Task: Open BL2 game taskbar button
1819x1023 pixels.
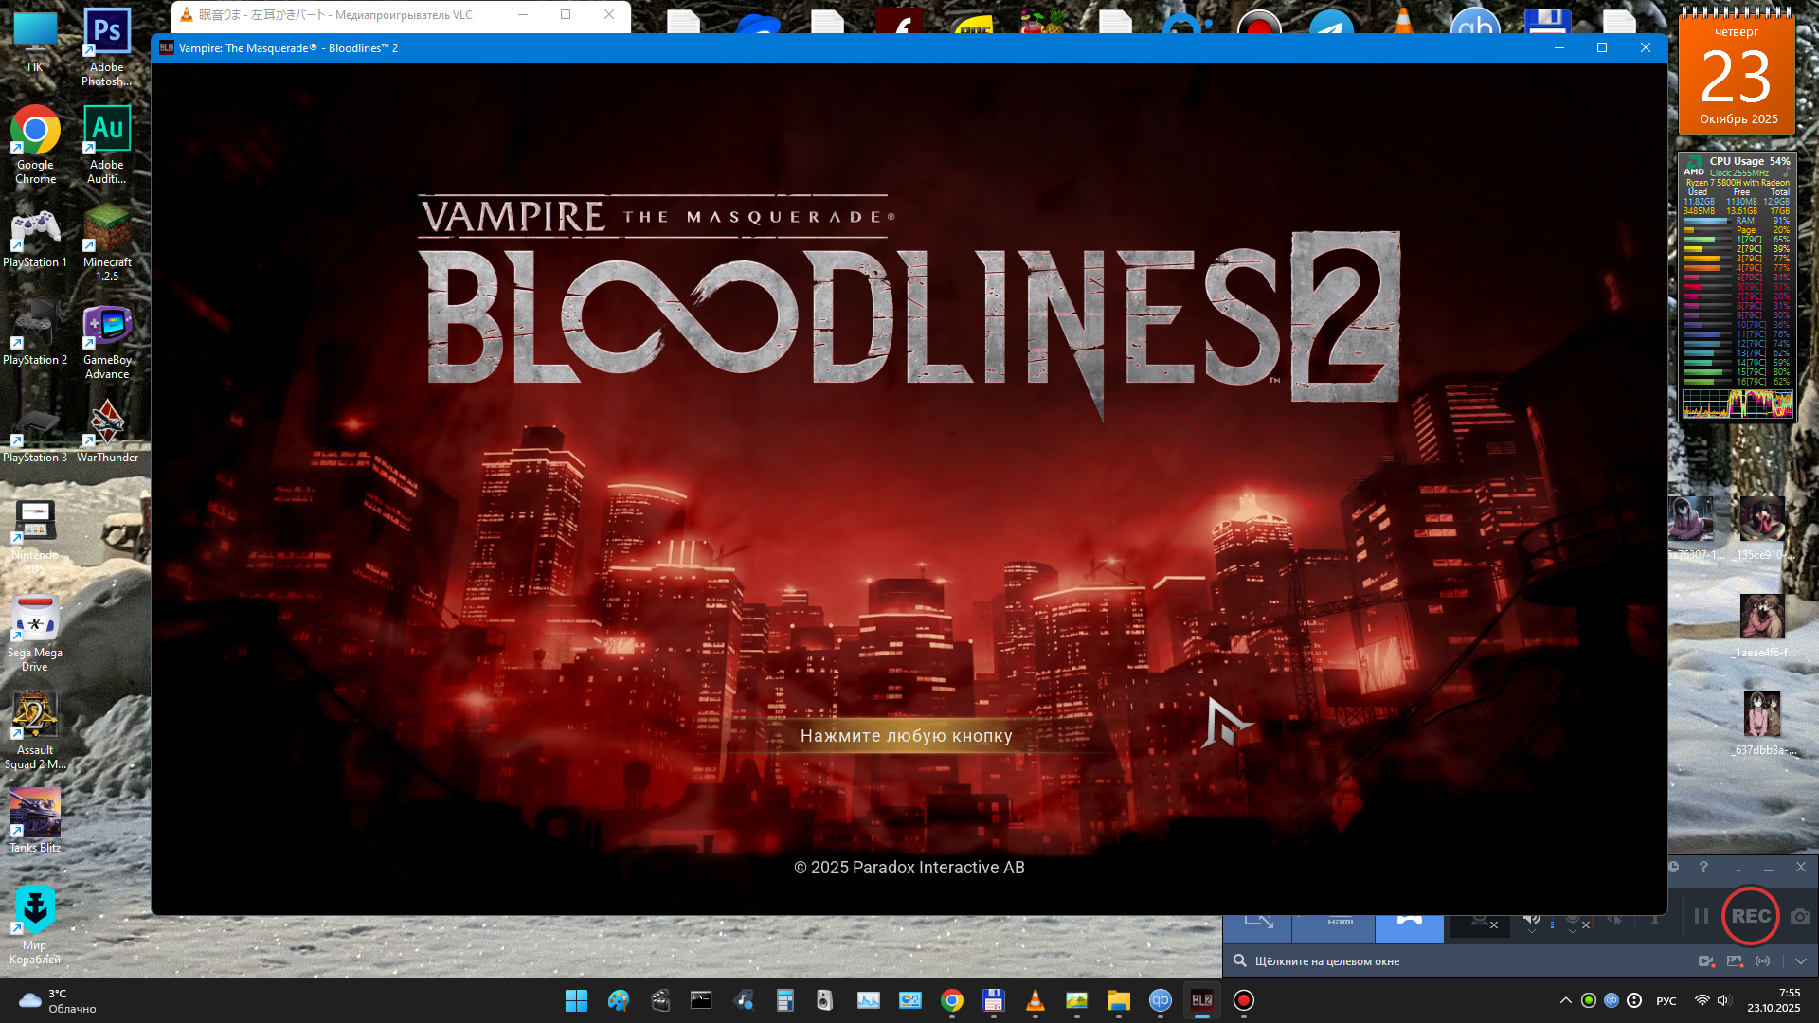Action: 1201,1000
